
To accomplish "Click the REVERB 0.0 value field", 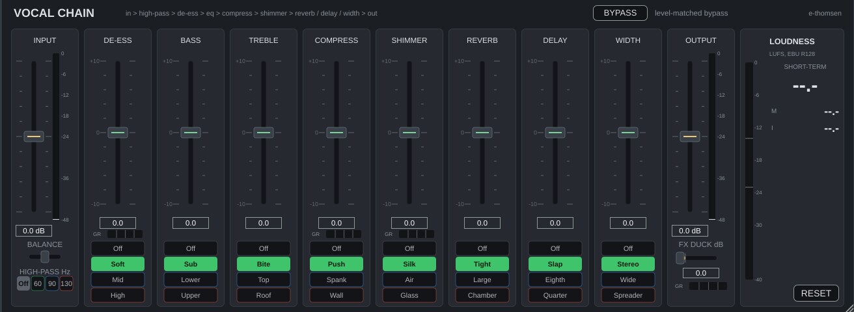I will click(x=482, y=223).
